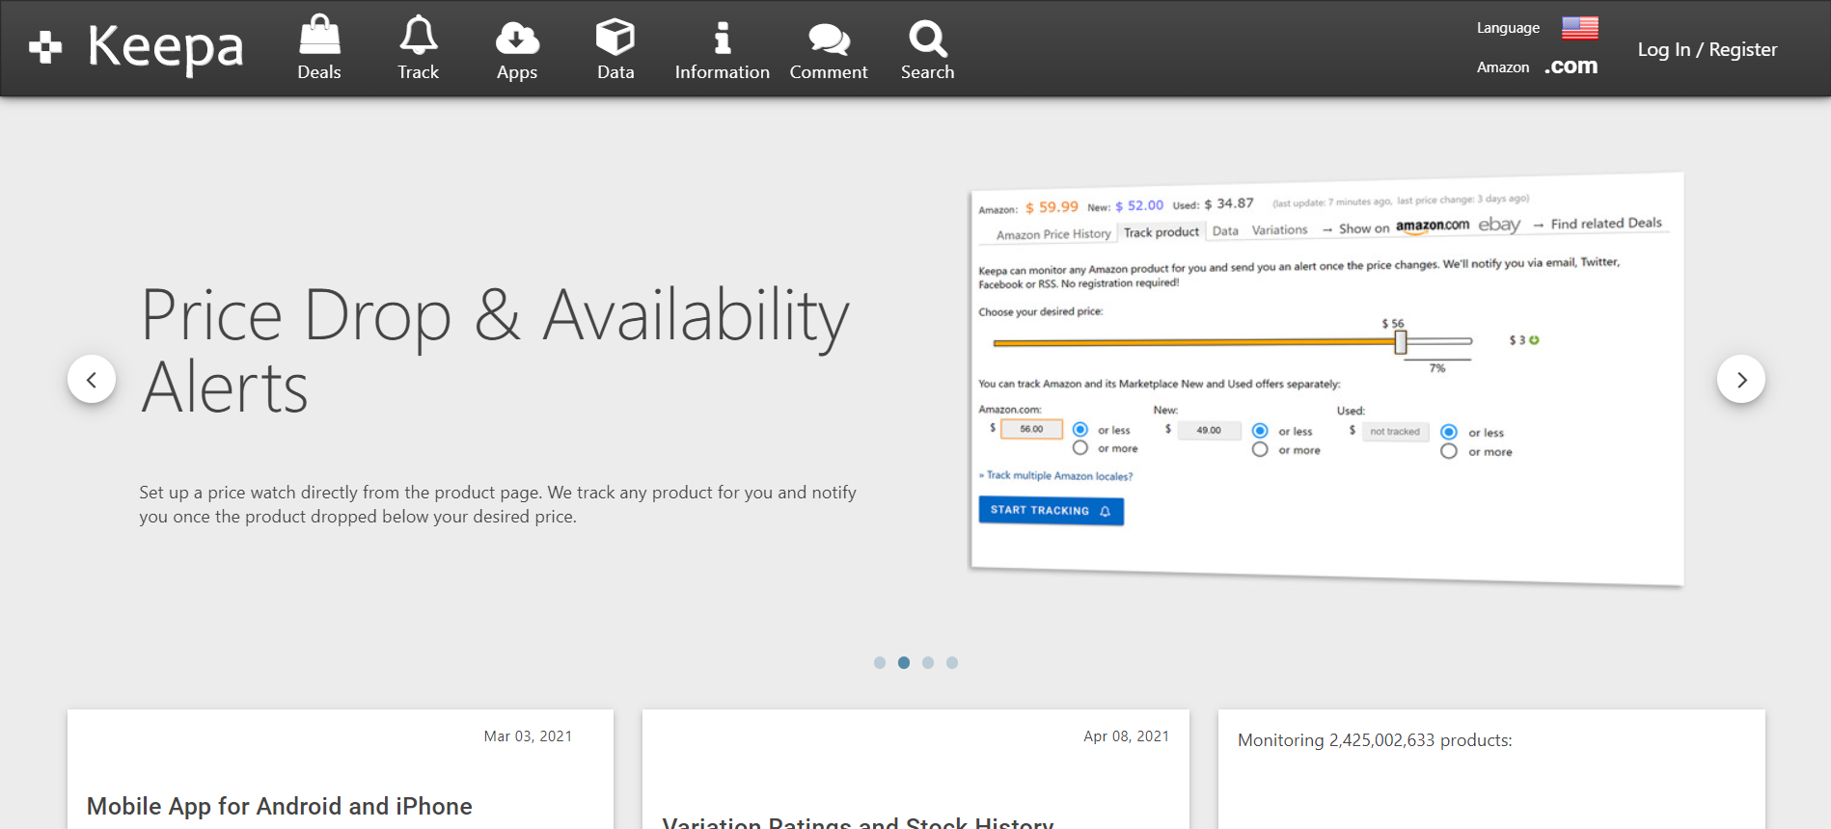Image resolution: width=1831 pixels, height=829 pixels.
Task: Switch to the Variations tab
Action: pyautogui.click(x=1280, y=230)
